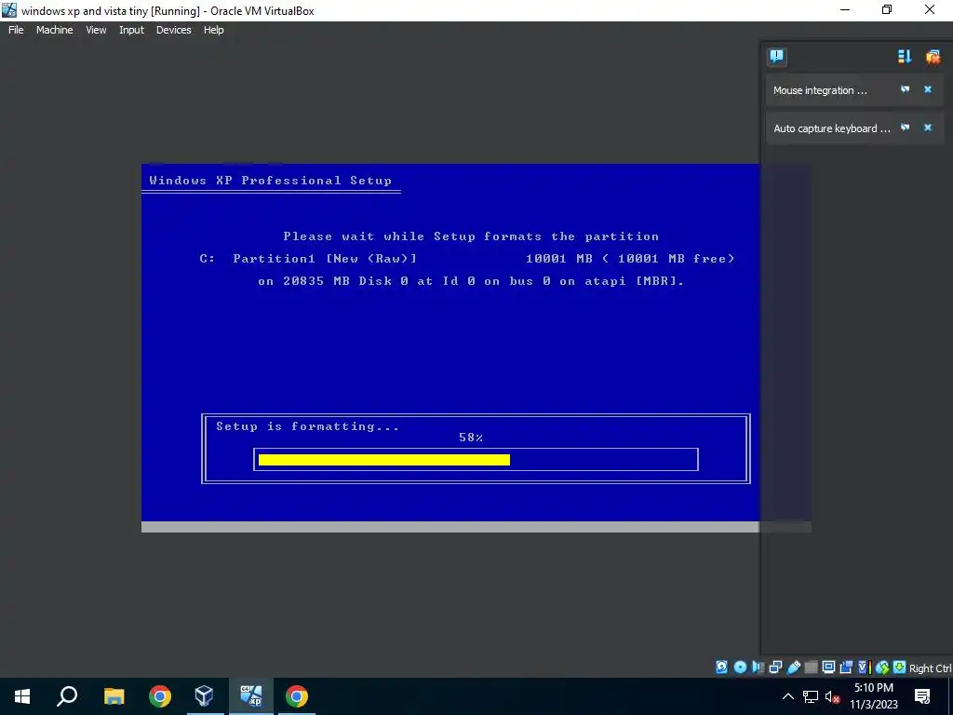Viewport: 953px width, 715px height.
Task: Click the Right Ctrl host key label
Action: coord(931,668)
